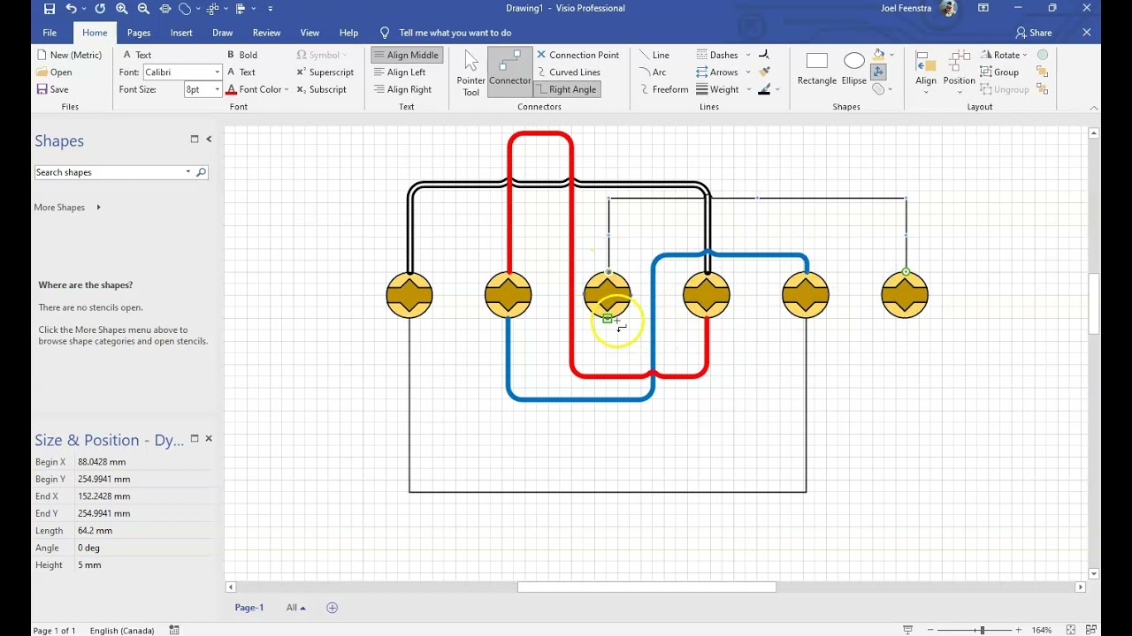1132x636 pixels.
Task: Toggle Align Middle text alignment
Action: coord(406,55)
